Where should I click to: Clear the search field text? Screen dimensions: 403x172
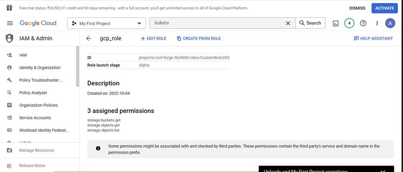tap(288, 23)
